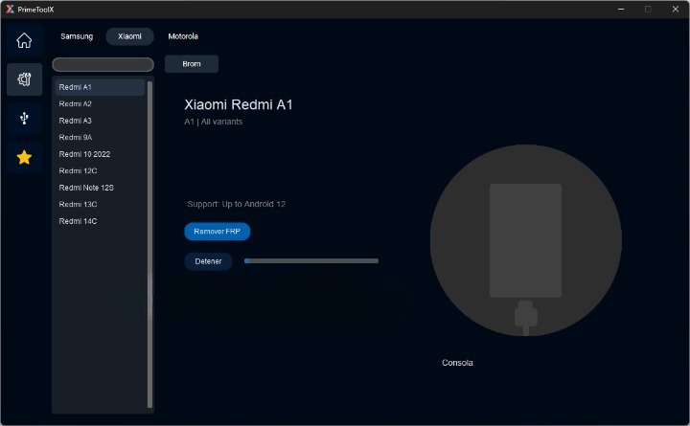Screen dimensions: 690x426
Task: Select Redmi Note 12S device
Action: [99, 188]
